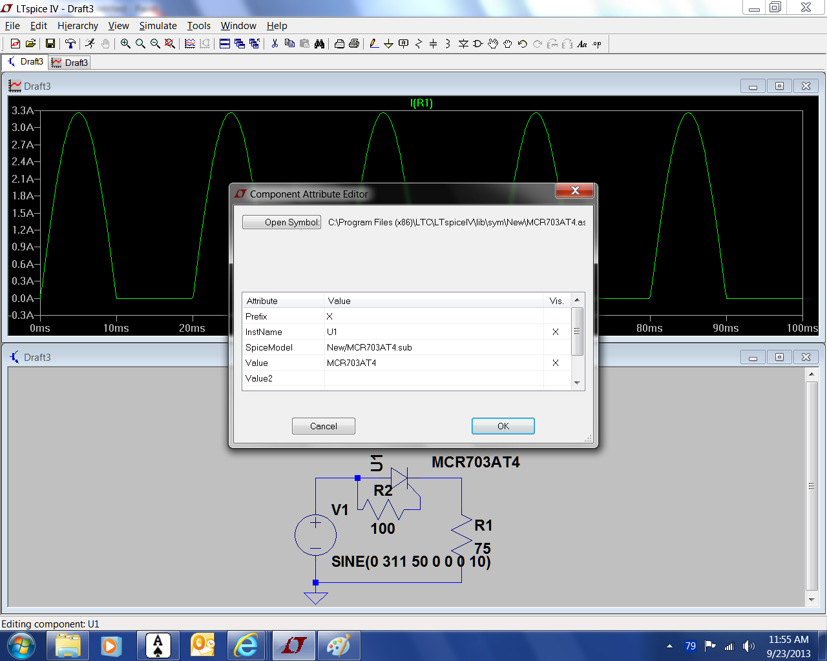Open the Hierarchy menu
This screenshot has width=827, height=661.
(78, 26)
